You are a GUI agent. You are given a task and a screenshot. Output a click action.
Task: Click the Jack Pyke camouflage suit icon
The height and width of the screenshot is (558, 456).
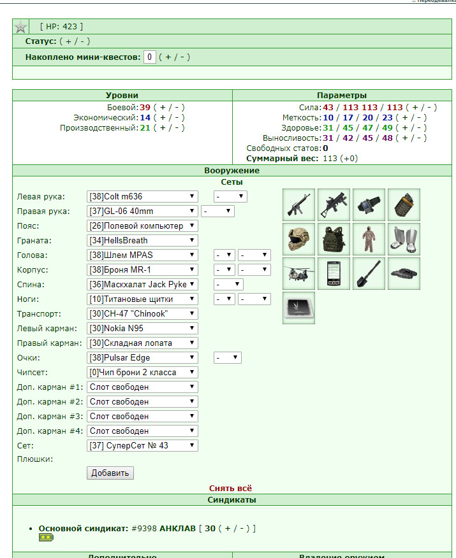(369, 239)
